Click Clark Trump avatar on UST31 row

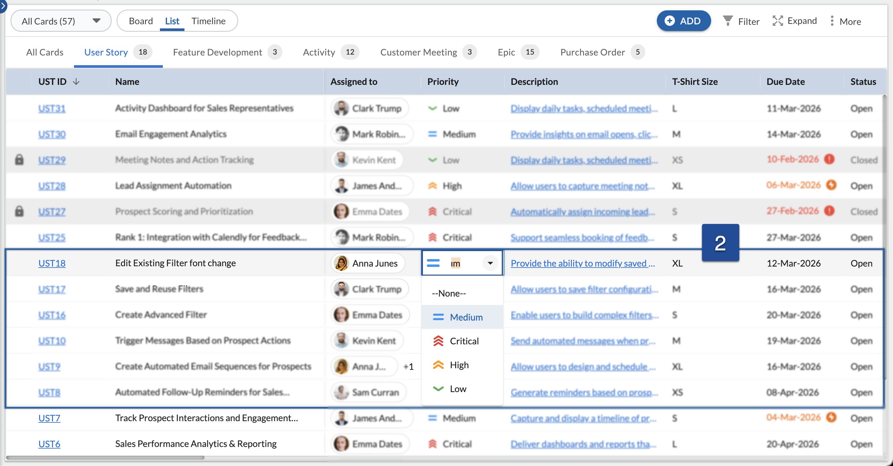tap(341, 108)
